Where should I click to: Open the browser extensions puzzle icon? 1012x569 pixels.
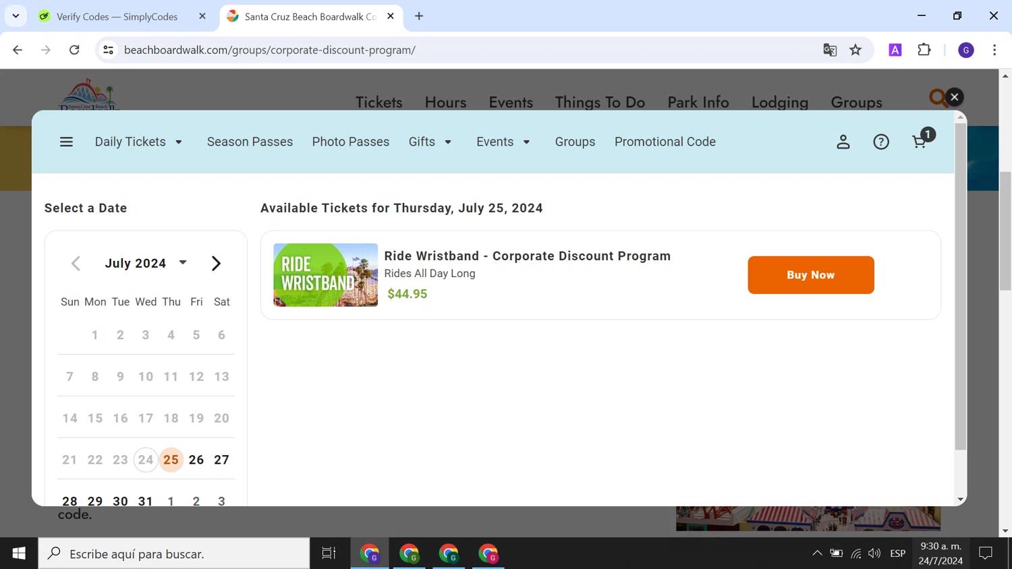tap(924, 50)
